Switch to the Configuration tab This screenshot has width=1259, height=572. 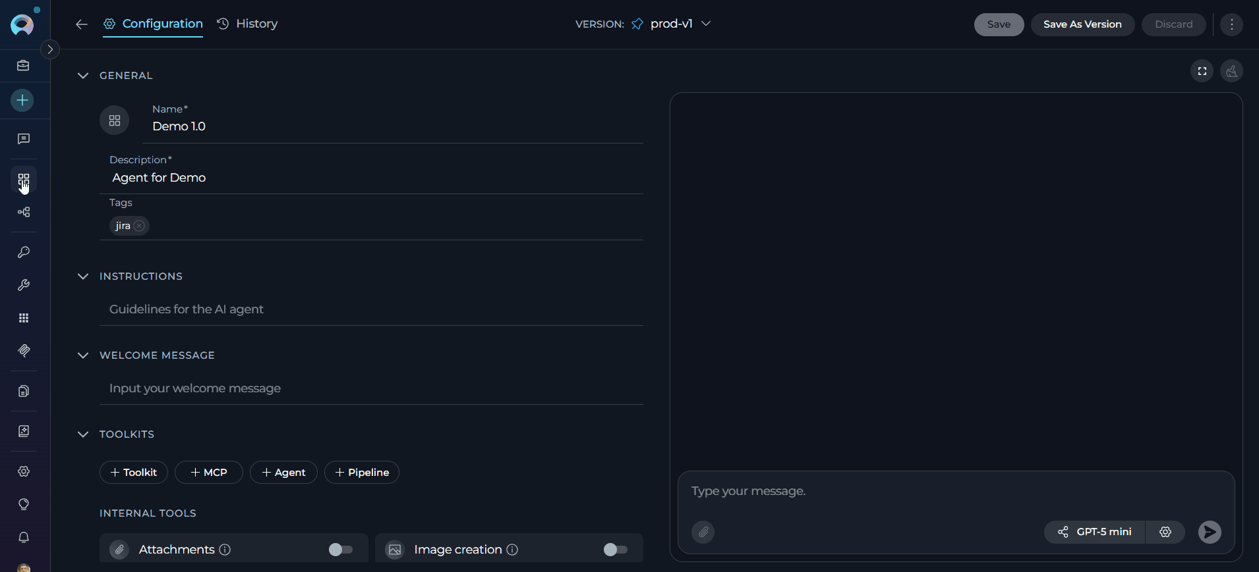click(153, 24)
